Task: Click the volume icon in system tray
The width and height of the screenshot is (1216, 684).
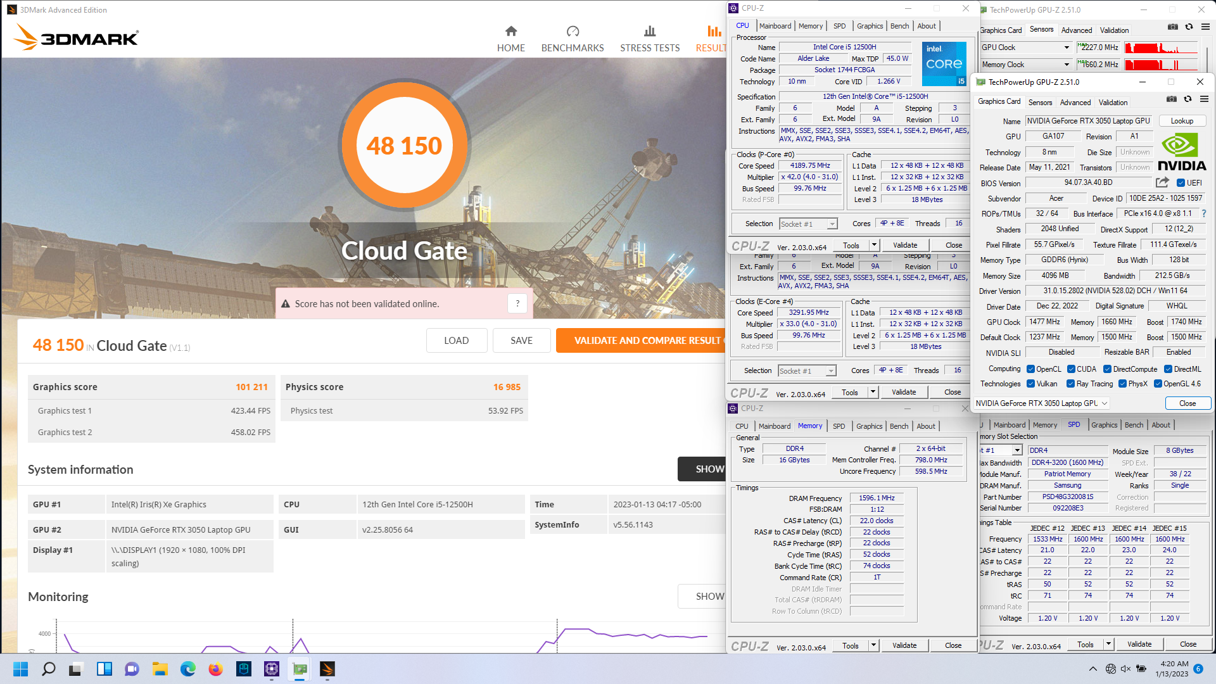Action: point(1125,669)
